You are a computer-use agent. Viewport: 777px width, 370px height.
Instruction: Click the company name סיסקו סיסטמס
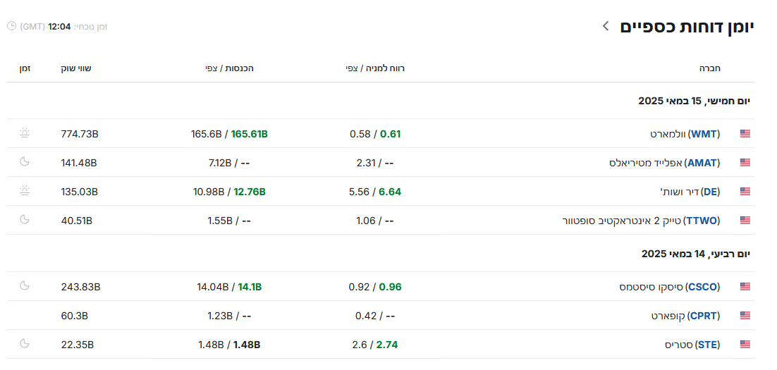[651, 288]
